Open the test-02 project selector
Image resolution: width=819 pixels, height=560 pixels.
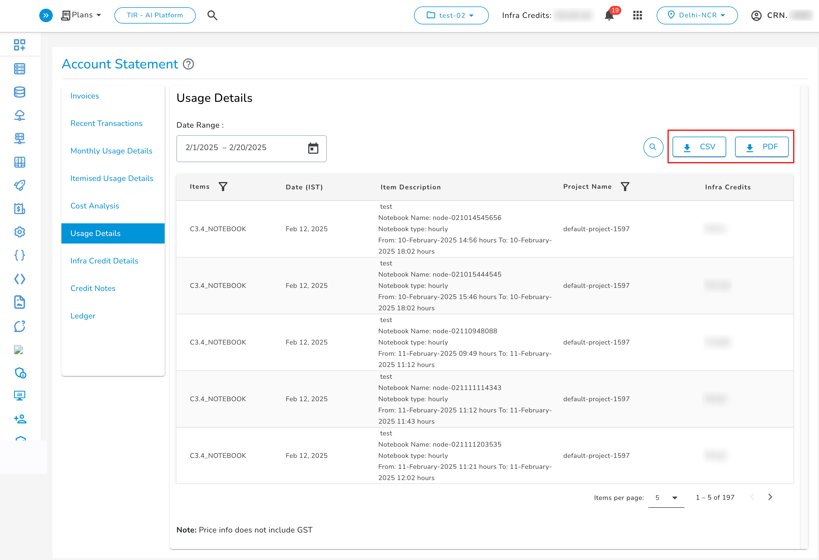[451, 15]
